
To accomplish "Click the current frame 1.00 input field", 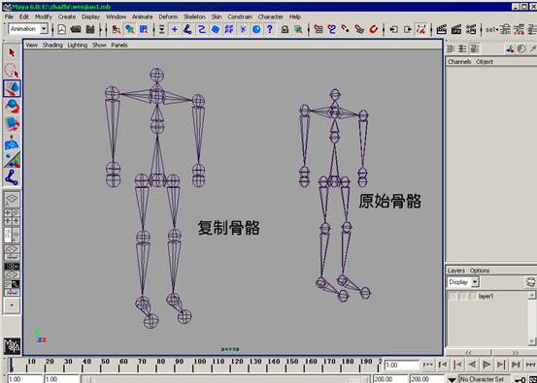I will click(401, 366).
